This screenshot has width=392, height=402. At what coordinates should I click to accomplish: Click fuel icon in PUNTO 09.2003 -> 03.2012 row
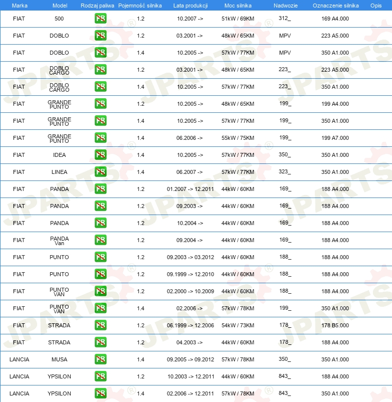click(100, 257)
